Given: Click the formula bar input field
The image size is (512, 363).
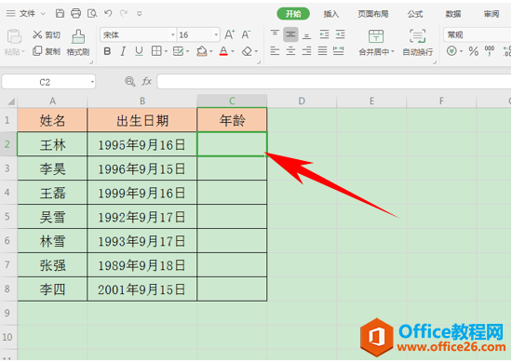Looking at the screenshot, I should point(334,81).
